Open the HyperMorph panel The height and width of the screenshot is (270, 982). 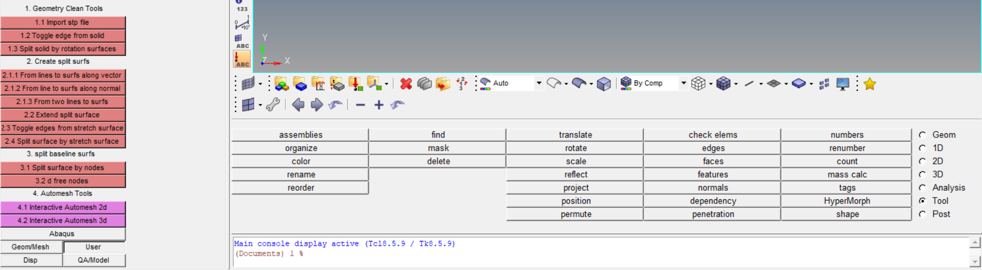847,201
